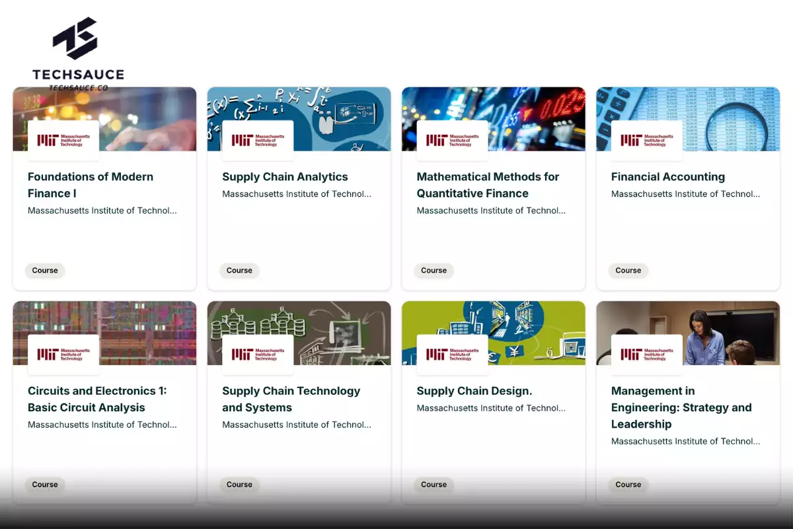Click Course tag on Management in Engineering card
Screen dimensions: 793x529
[628, 485]
